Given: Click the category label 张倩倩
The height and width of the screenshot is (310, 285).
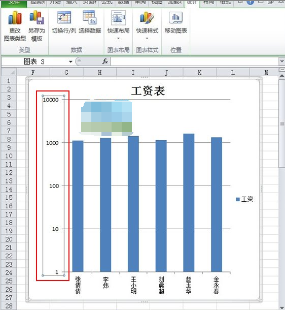Looking at the screenshot, I should tap(78, 285).
